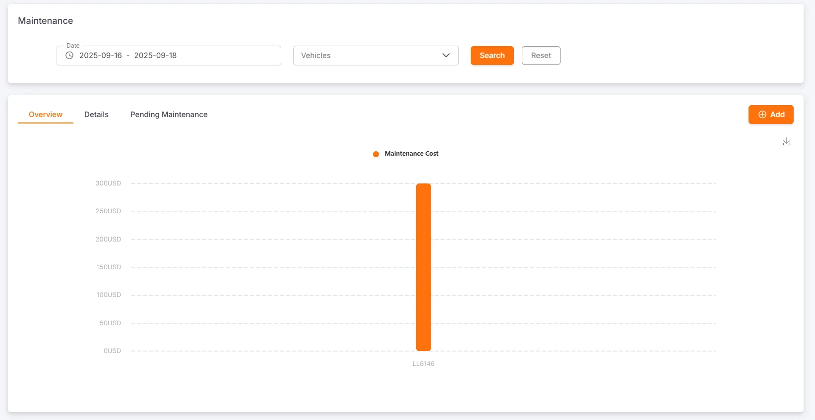Click the plus icon on the Add button

(x=762, y=115)
